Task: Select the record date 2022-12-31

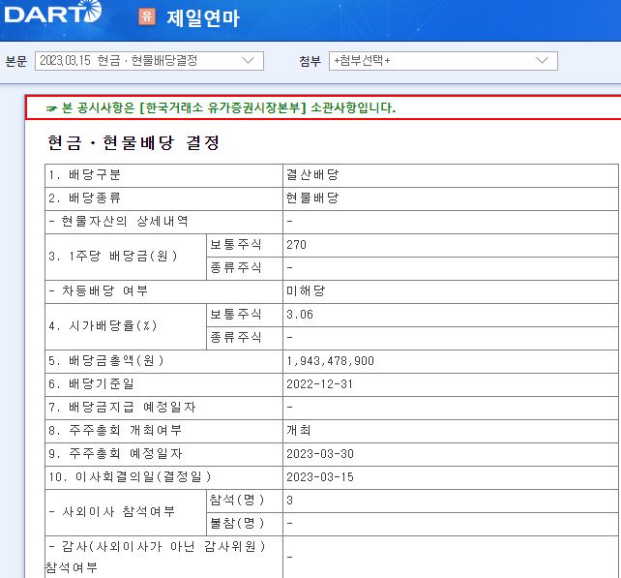Action: pos(319,384)
